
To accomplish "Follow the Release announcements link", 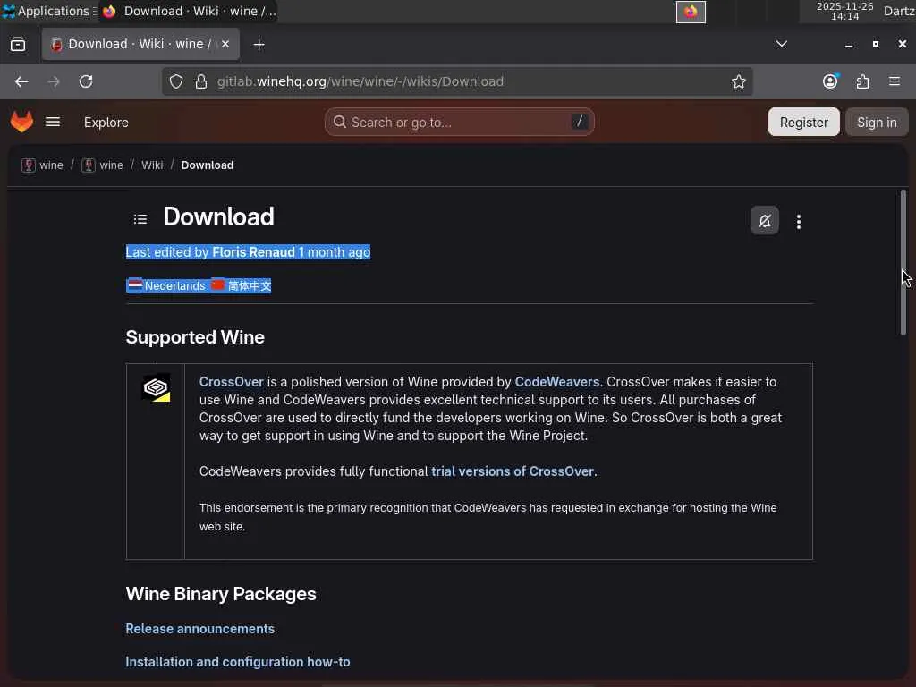I will (199, 629).
